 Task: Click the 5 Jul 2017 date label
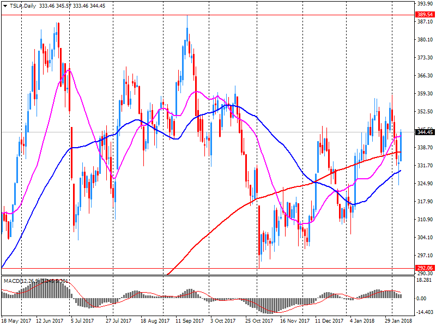[82, 321]
